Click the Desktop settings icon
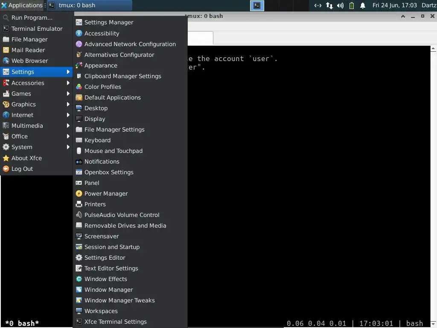This screenshot has width=437, height=328. tap(79, 108)
